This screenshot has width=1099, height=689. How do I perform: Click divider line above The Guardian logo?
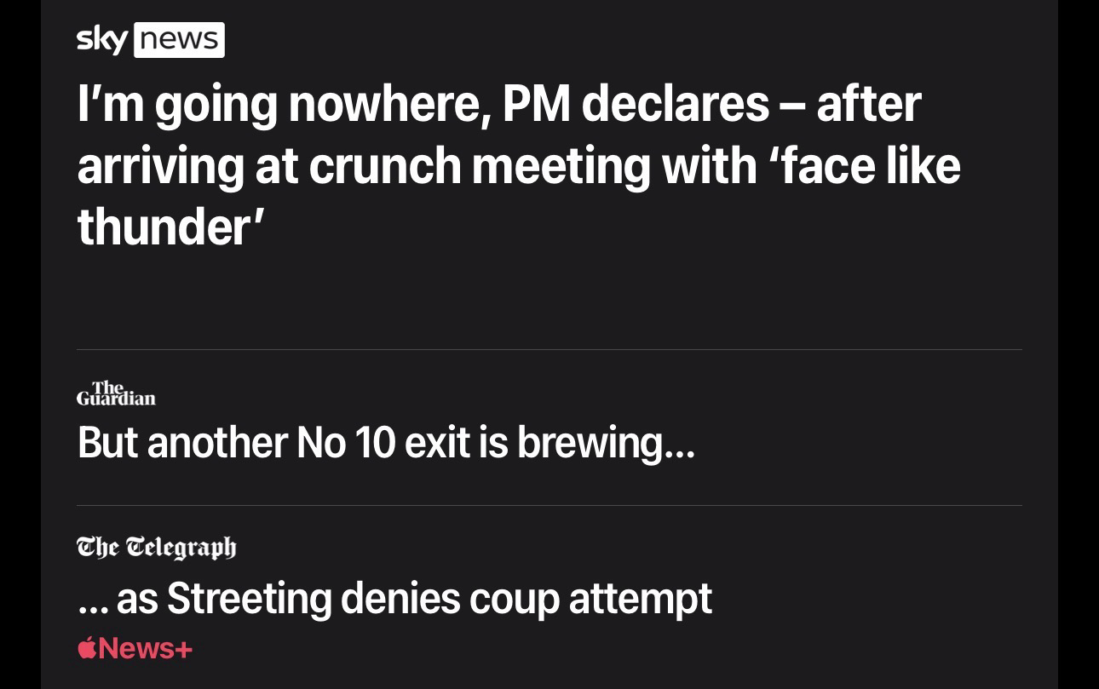(x=549, y=349)
